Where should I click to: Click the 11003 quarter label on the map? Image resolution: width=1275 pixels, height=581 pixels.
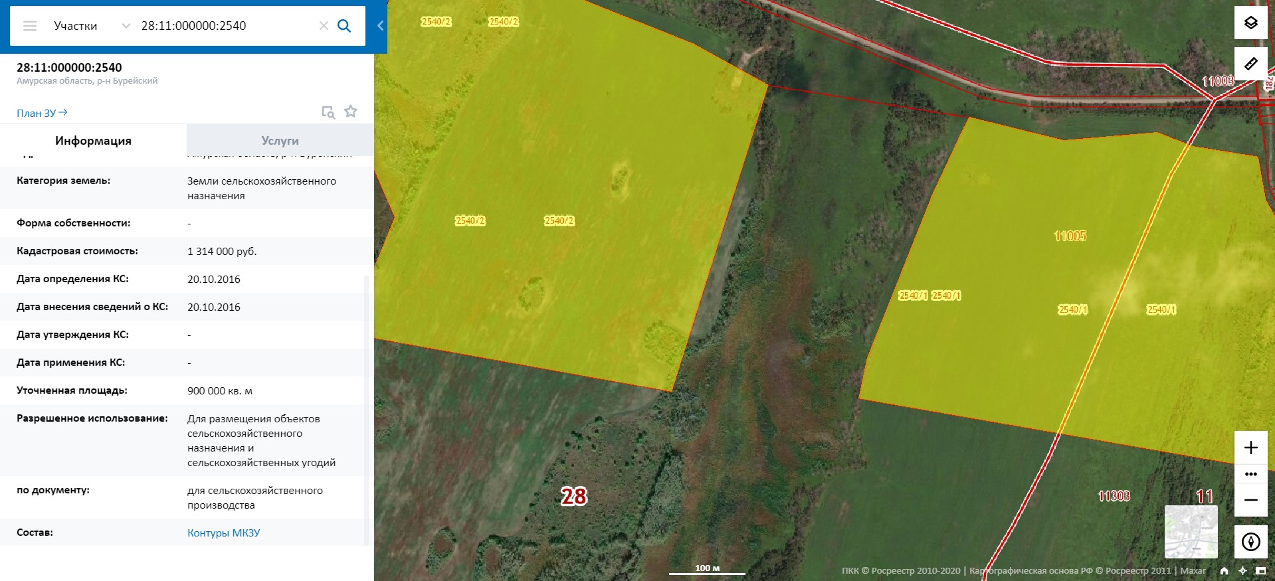click(x=1218, y=81)
